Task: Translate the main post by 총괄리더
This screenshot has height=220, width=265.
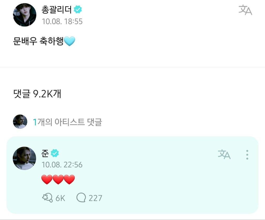Action: click(245, 10)
